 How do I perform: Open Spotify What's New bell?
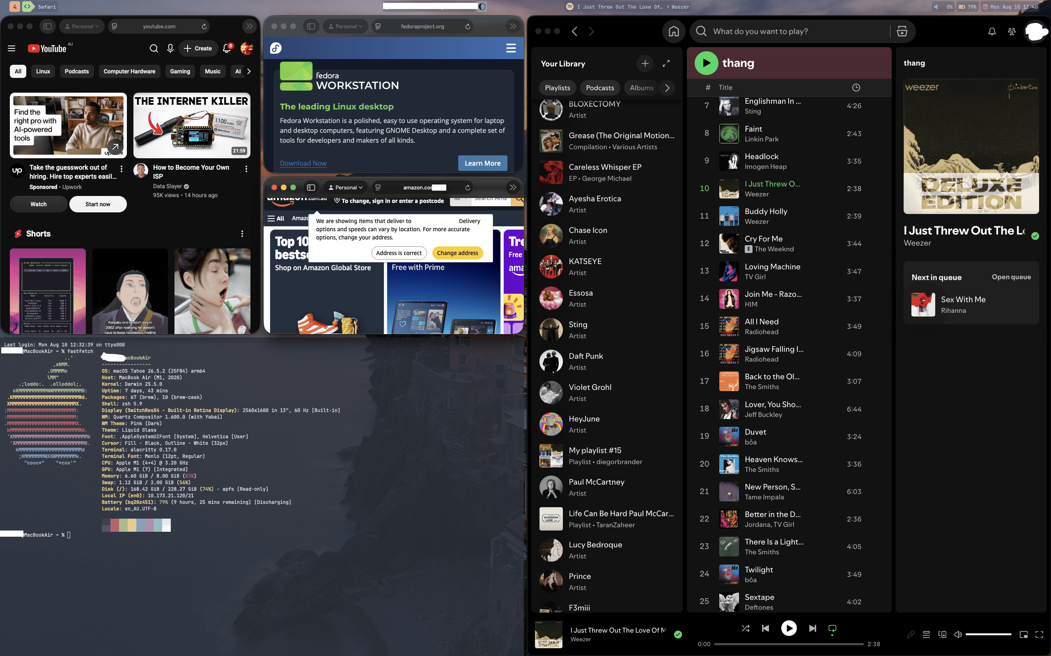tap(992, 31)
